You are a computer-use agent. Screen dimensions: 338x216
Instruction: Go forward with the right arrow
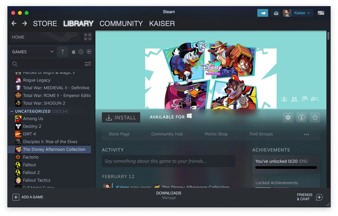[25, 24]
